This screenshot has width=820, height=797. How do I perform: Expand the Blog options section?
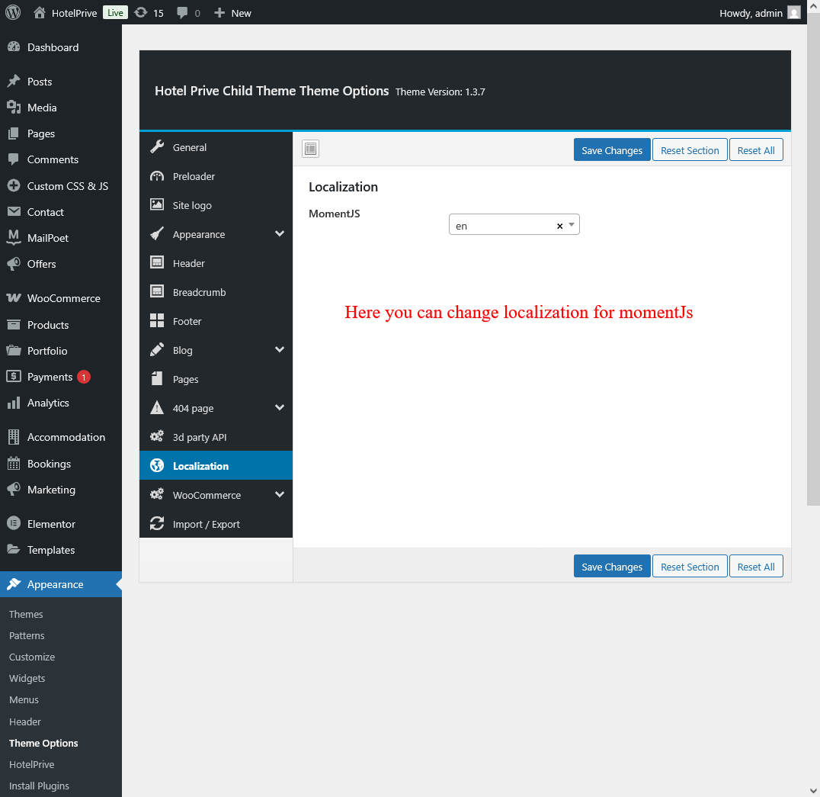(x=279, y=350)
